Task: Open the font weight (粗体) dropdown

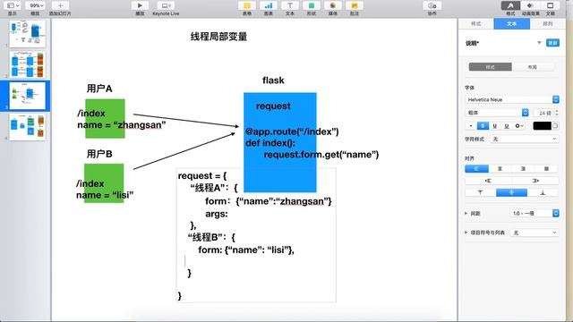Action: coord(497,113)
